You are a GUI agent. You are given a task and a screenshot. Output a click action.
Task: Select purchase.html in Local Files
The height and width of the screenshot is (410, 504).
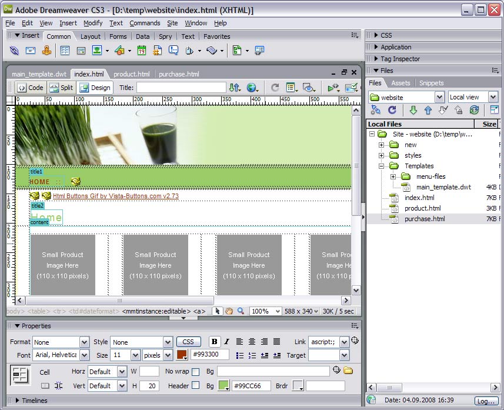point(425,219)
